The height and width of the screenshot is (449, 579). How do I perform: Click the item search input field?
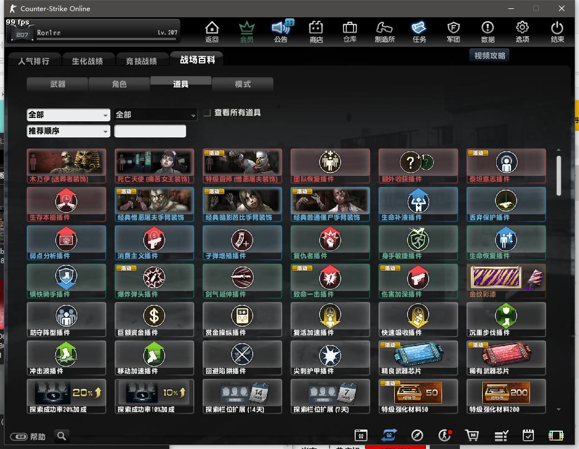(150, 131)
